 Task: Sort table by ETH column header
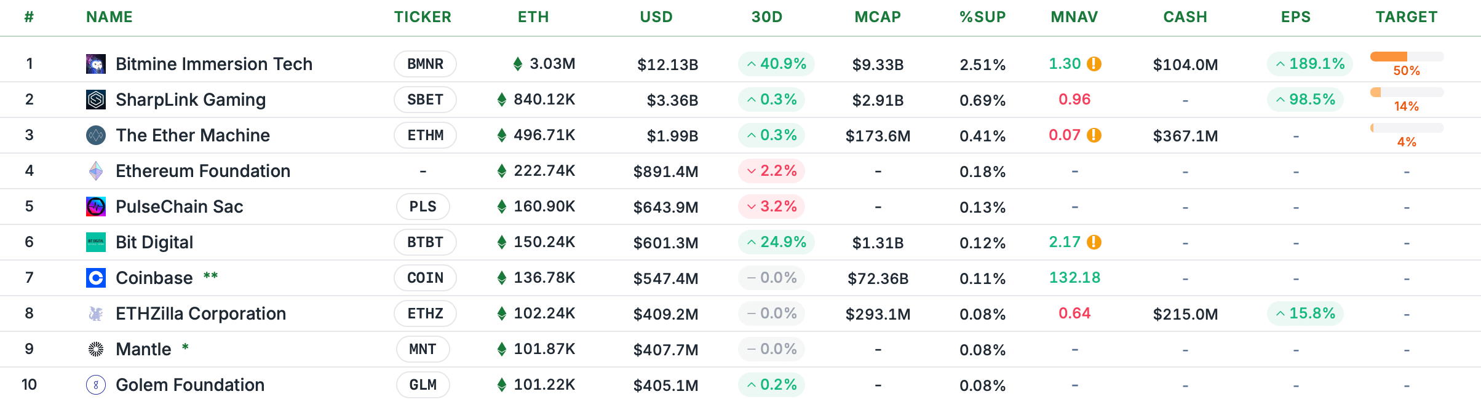tap(533, 17)
